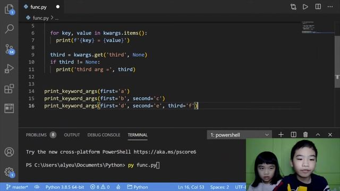This screenshot has width=340, height=191.
Task: Open the Accounts menu
Action: tap(9, 152)
